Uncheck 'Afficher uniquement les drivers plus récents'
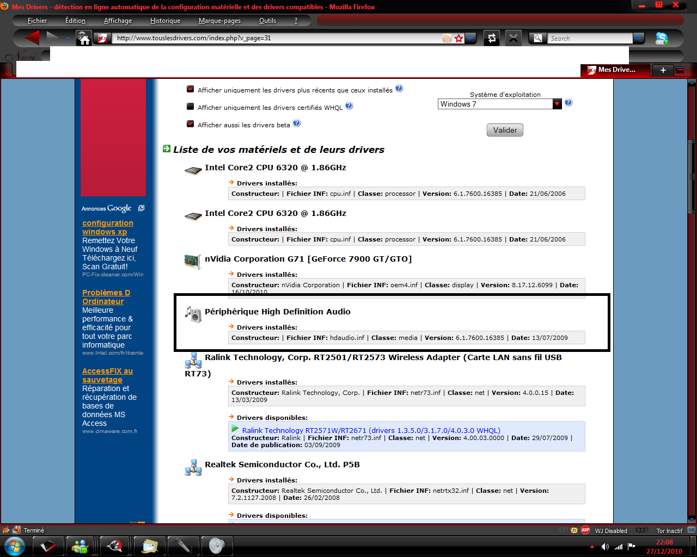The width and height of the screenshot is (697, 557). coord(191,89)
